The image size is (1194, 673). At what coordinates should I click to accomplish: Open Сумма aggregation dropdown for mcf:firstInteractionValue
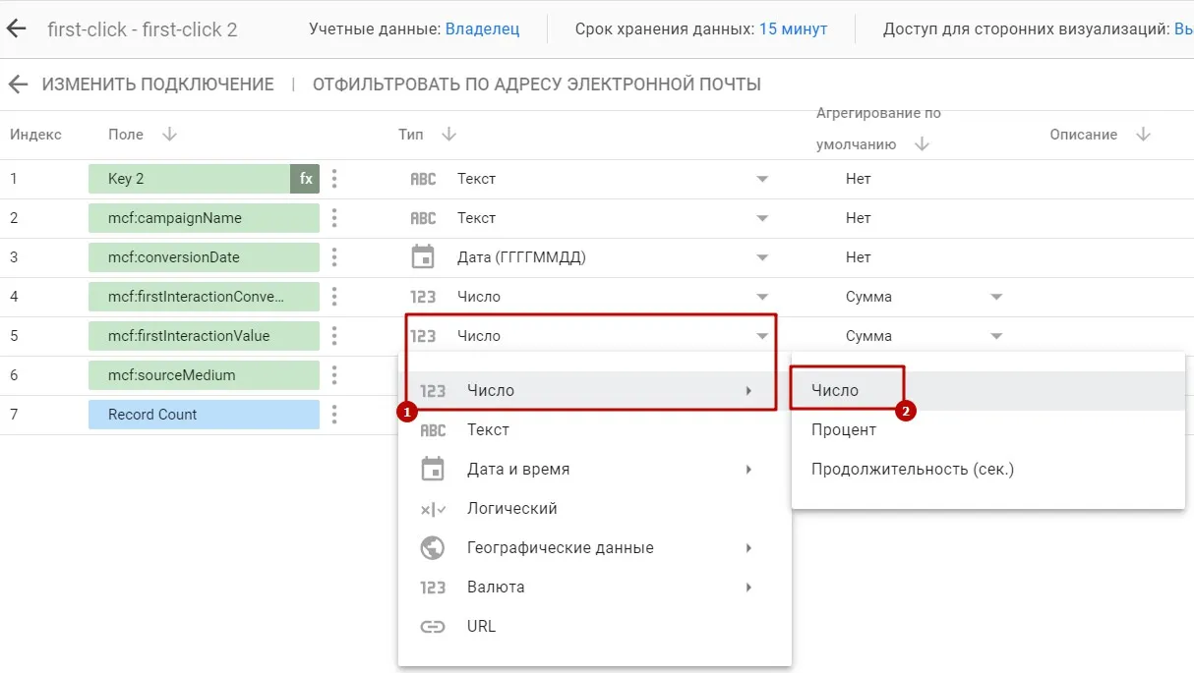tap(996, 336)
